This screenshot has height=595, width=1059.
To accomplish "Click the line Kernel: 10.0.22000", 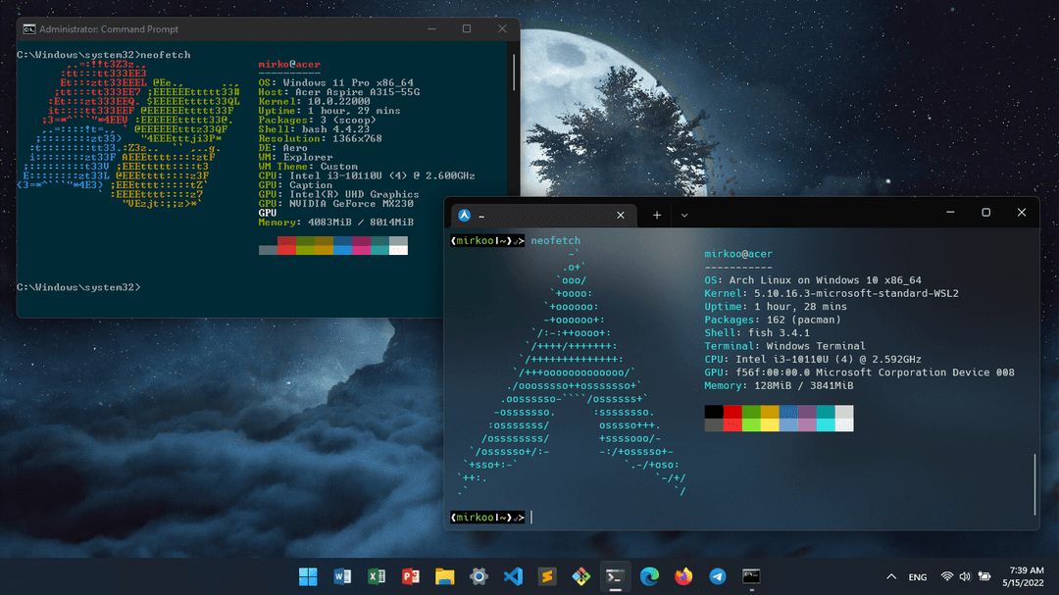I will coord(314,101).
